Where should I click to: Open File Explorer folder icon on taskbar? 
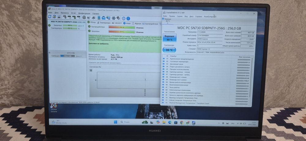(164, 122)
